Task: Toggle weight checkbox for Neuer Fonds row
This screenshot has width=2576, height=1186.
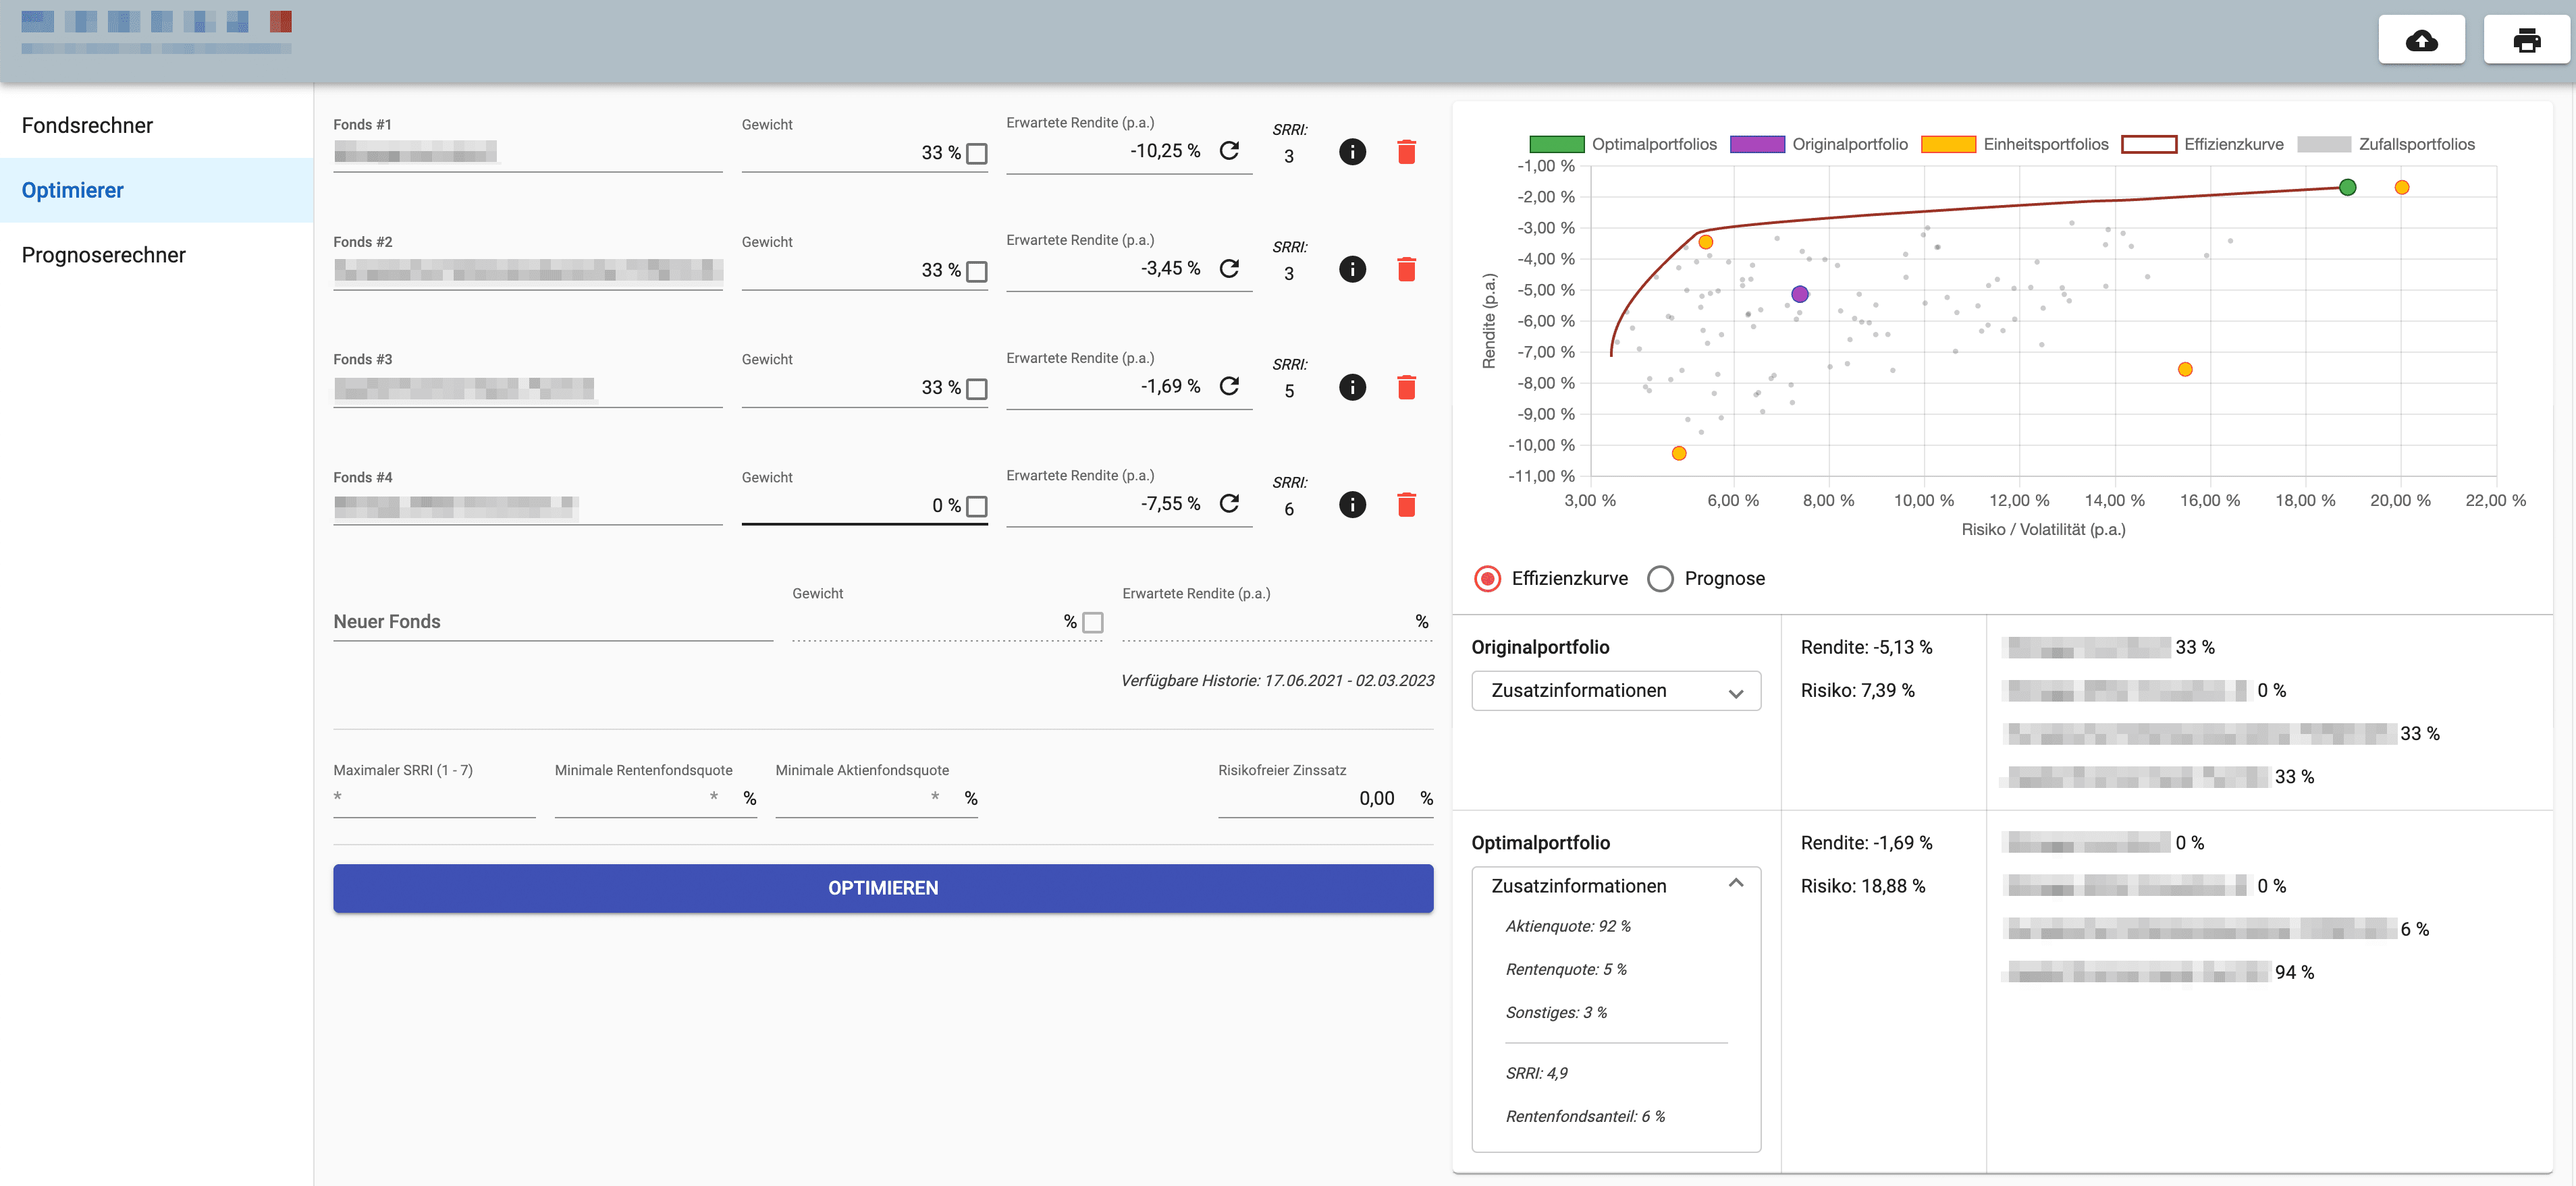Action: (1093, 623)
